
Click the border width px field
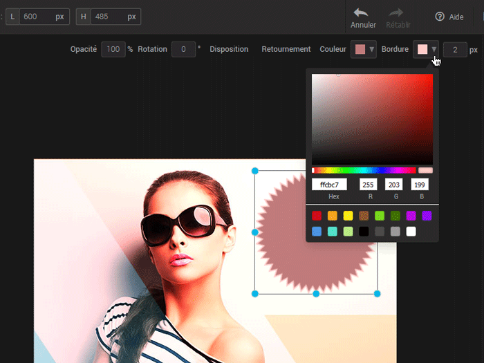tap(455, 50)
